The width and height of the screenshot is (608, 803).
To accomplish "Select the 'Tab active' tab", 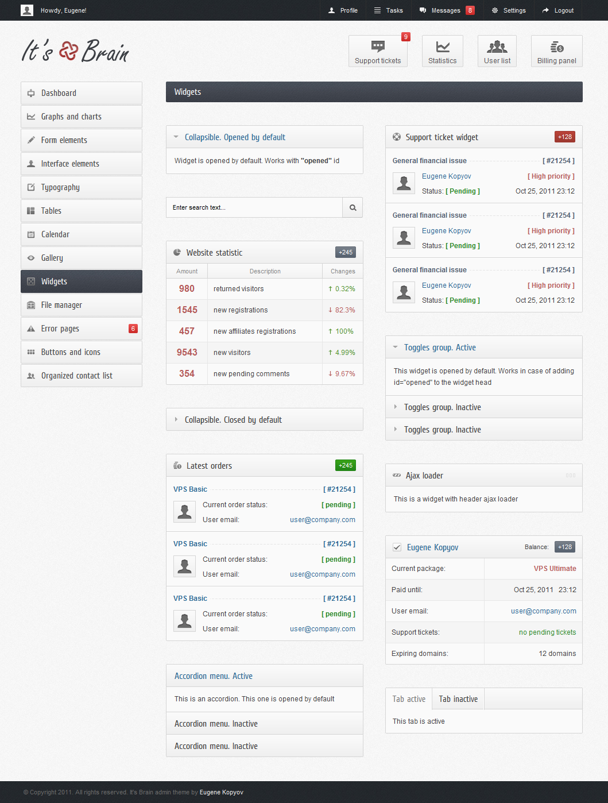I will [x=409, y=699].
